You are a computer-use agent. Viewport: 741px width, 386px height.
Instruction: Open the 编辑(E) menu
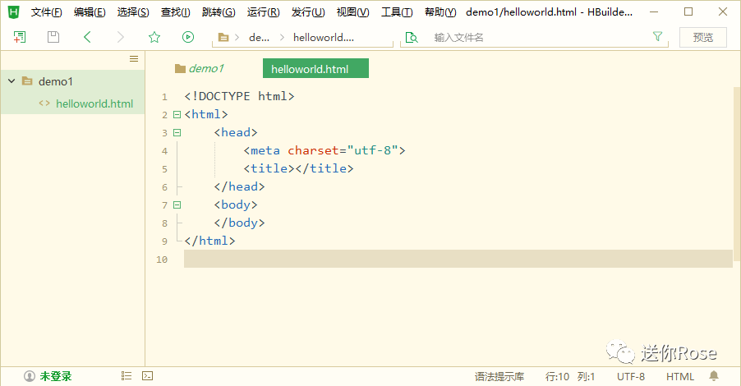coord(90,12)
